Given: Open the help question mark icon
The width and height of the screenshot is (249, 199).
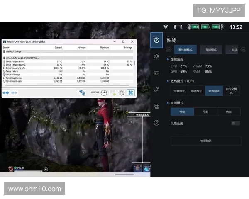Looking at the screenshot, I should (x=156, y=123).
